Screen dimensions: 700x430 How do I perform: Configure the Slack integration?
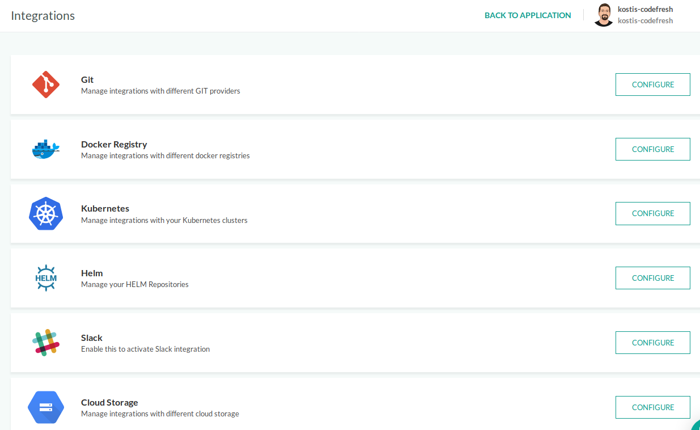click(652, 343)
